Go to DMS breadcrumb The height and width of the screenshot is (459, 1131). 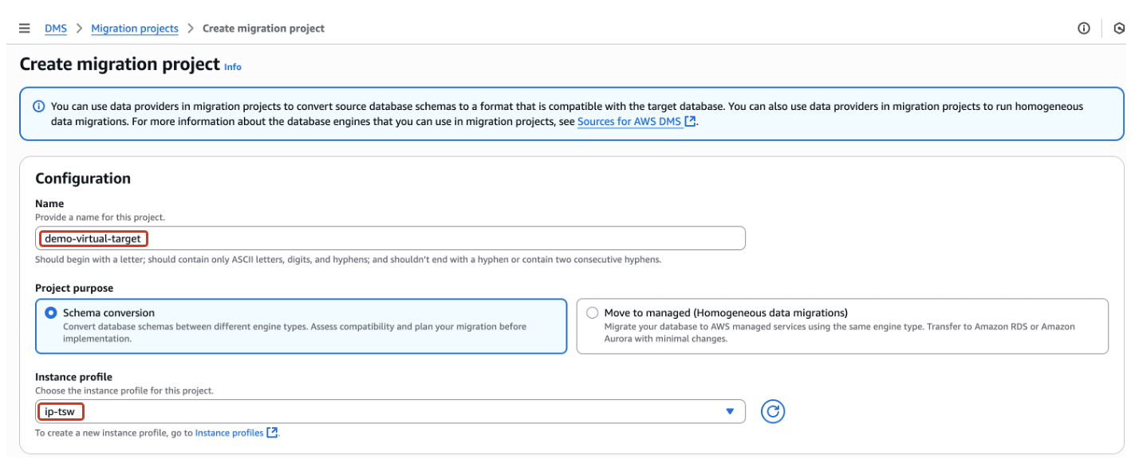[x=56, y=29]
